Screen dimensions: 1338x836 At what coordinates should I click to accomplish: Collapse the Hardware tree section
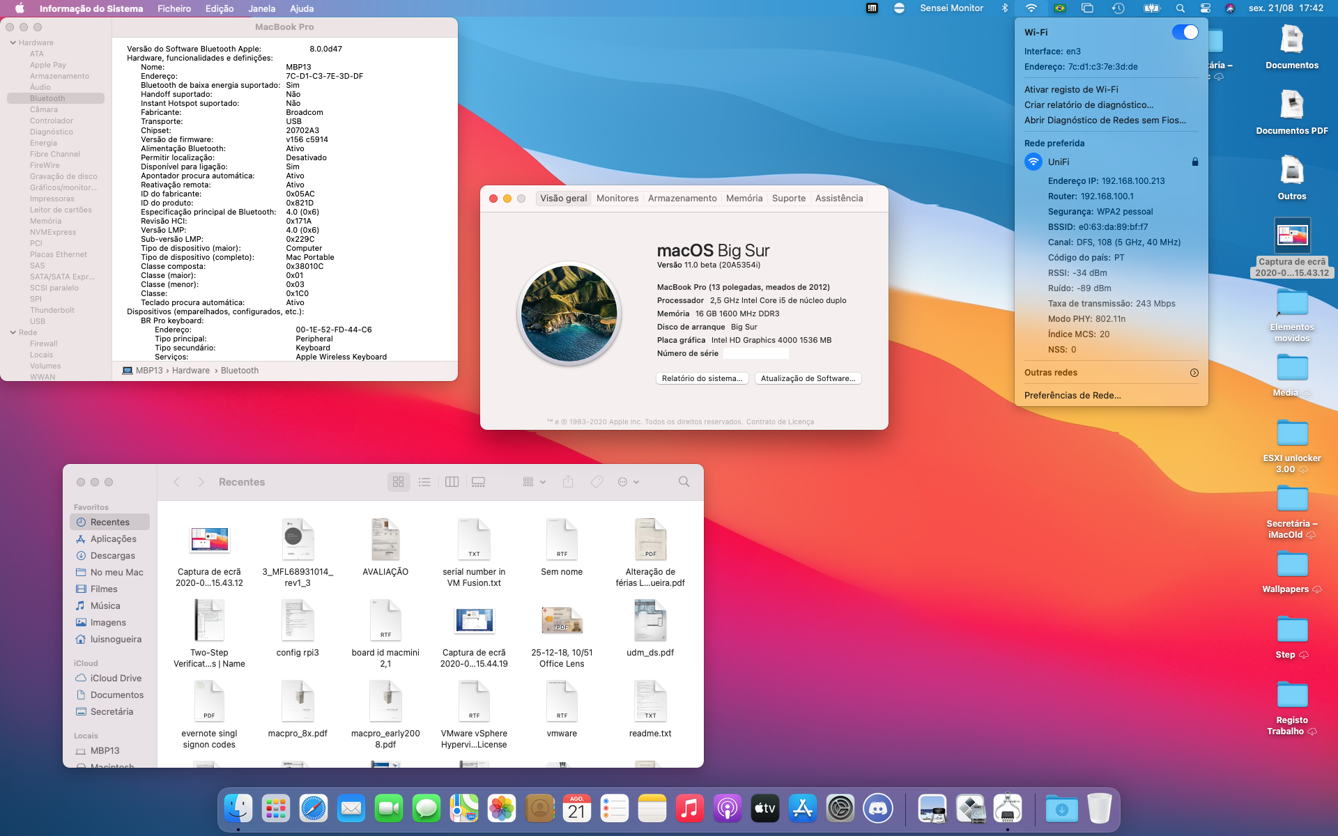point(13,42)
